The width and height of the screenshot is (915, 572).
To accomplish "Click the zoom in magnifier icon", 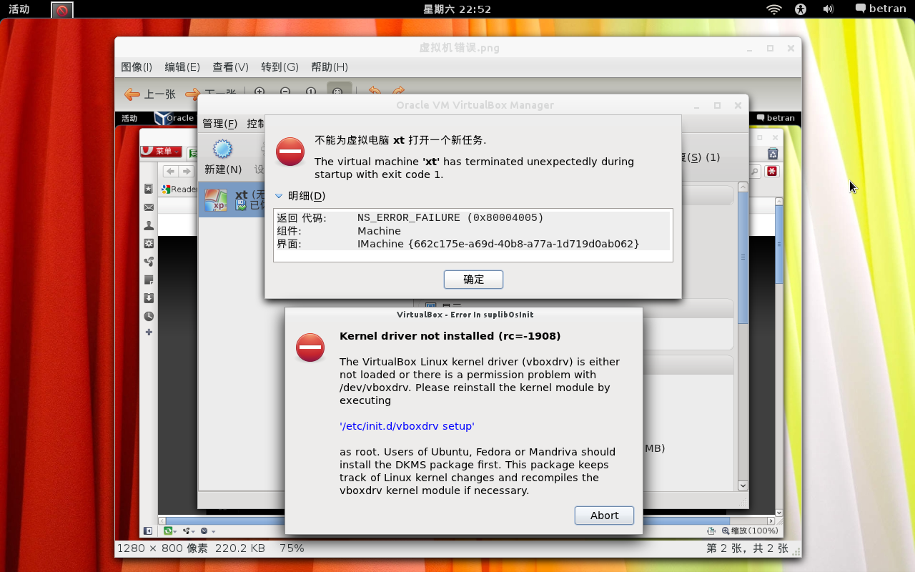I will pyautogui.click(x=259, y=92).
